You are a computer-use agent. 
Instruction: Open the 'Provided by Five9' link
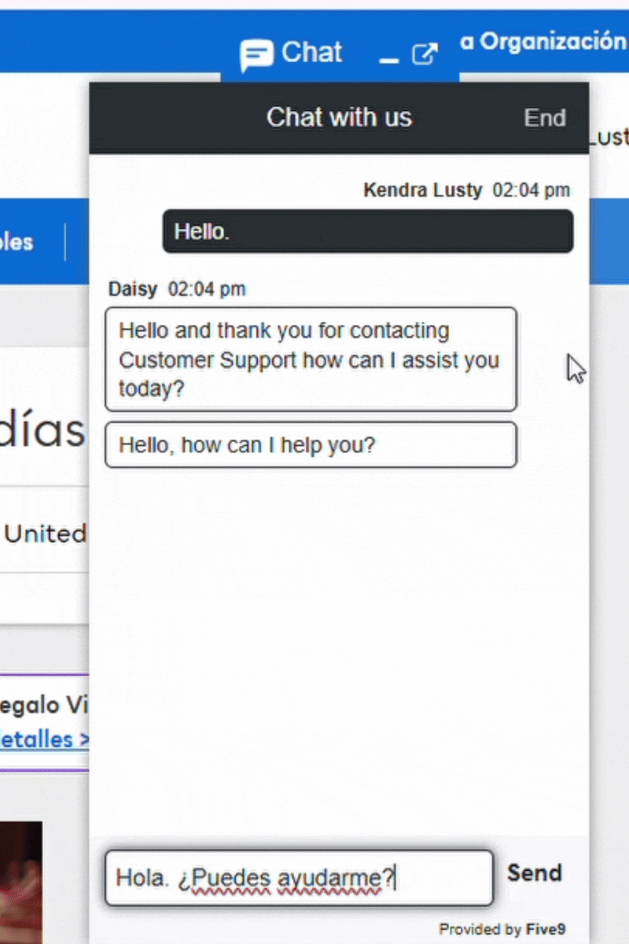502,929
